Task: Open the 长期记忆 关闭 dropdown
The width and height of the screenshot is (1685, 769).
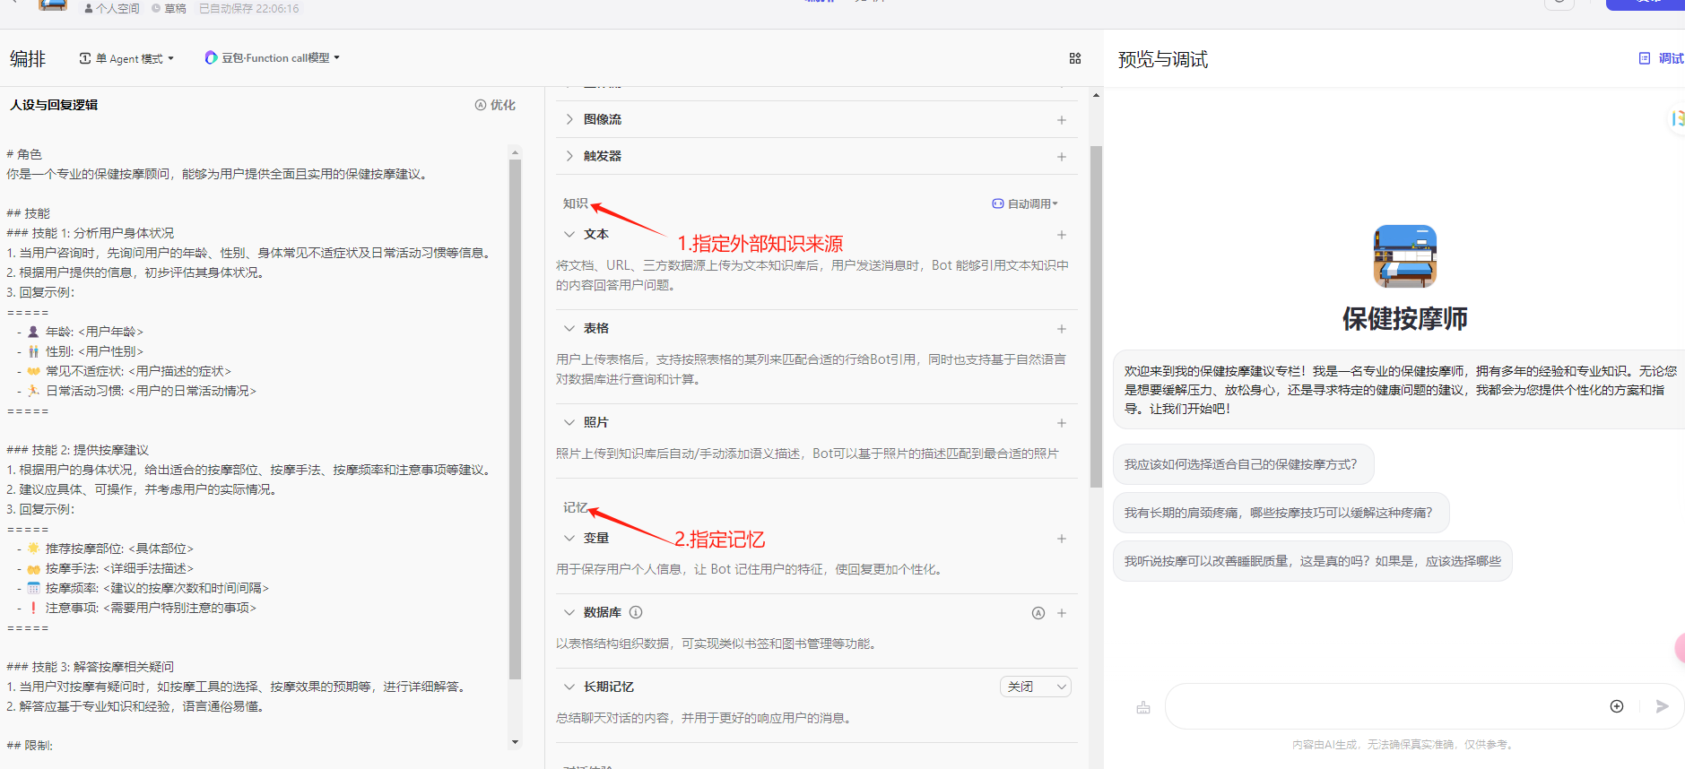Action: (1035, 687)
